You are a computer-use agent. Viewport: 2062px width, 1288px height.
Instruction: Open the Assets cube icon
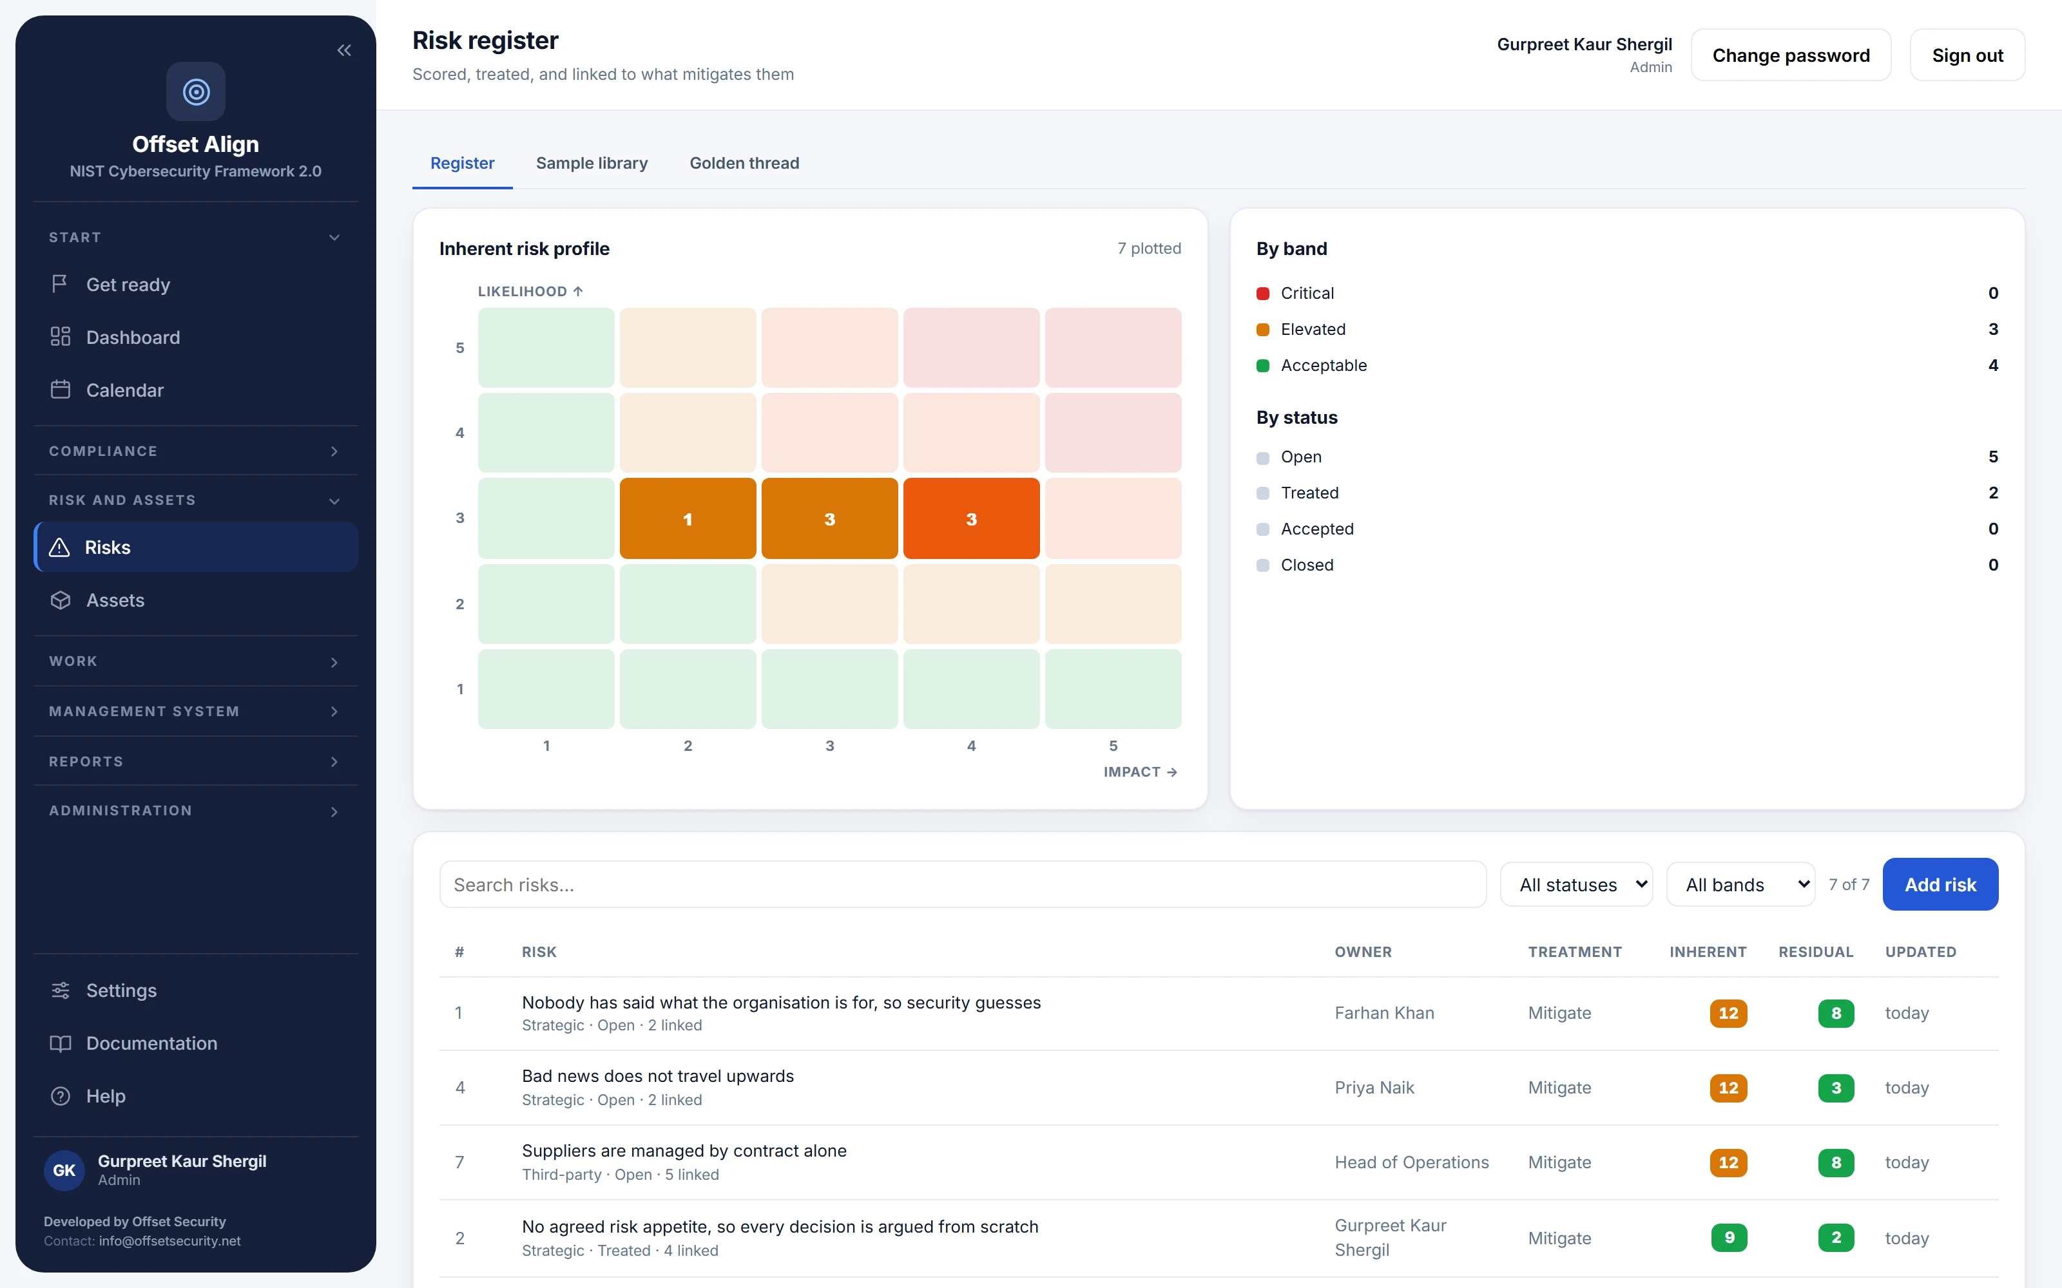pos(60,600)
